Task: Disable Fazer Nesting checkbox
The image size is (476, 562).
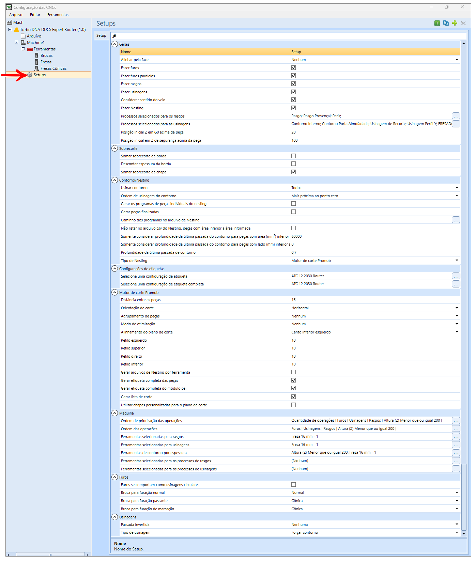Action: point(293,108)
